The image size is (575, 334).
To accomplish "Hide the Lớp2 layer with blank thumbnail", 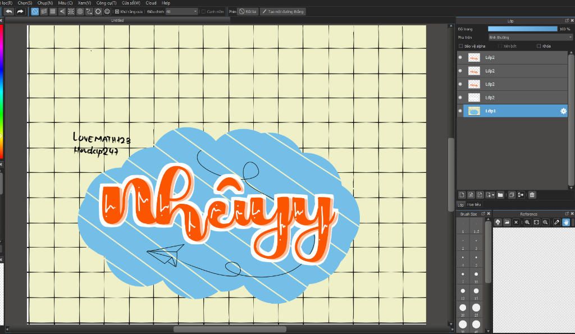I will pos(460,98).
